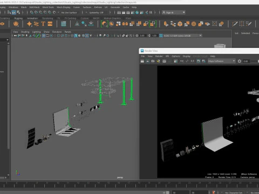Click the Focus menu in right panel

[x=255, y=33]
